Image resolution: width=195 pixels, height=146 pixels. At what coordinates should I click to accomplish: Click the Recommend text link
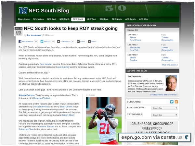(x=28, y=42)
